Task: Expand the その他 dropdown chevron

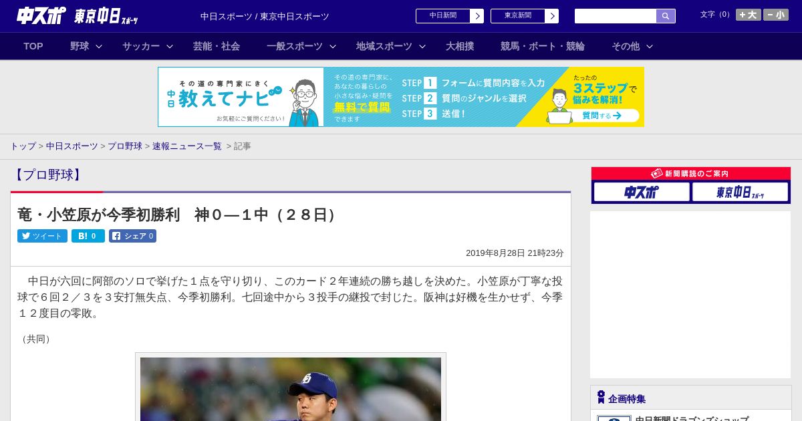Action: point(650,46)
